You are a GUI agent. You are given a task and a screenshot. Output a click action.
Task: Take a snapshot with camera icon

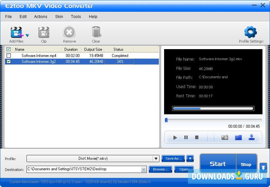225,138
